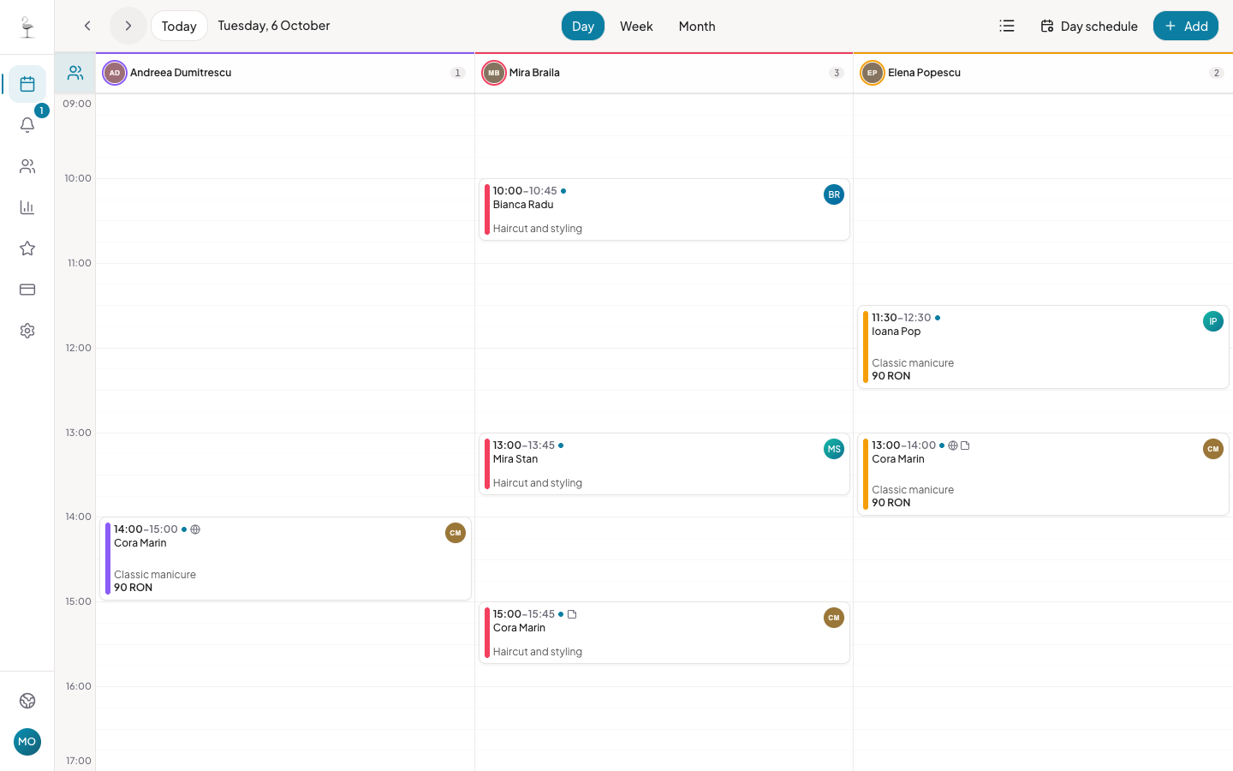Open the clients page in sidebar

(x=27, y=166)
